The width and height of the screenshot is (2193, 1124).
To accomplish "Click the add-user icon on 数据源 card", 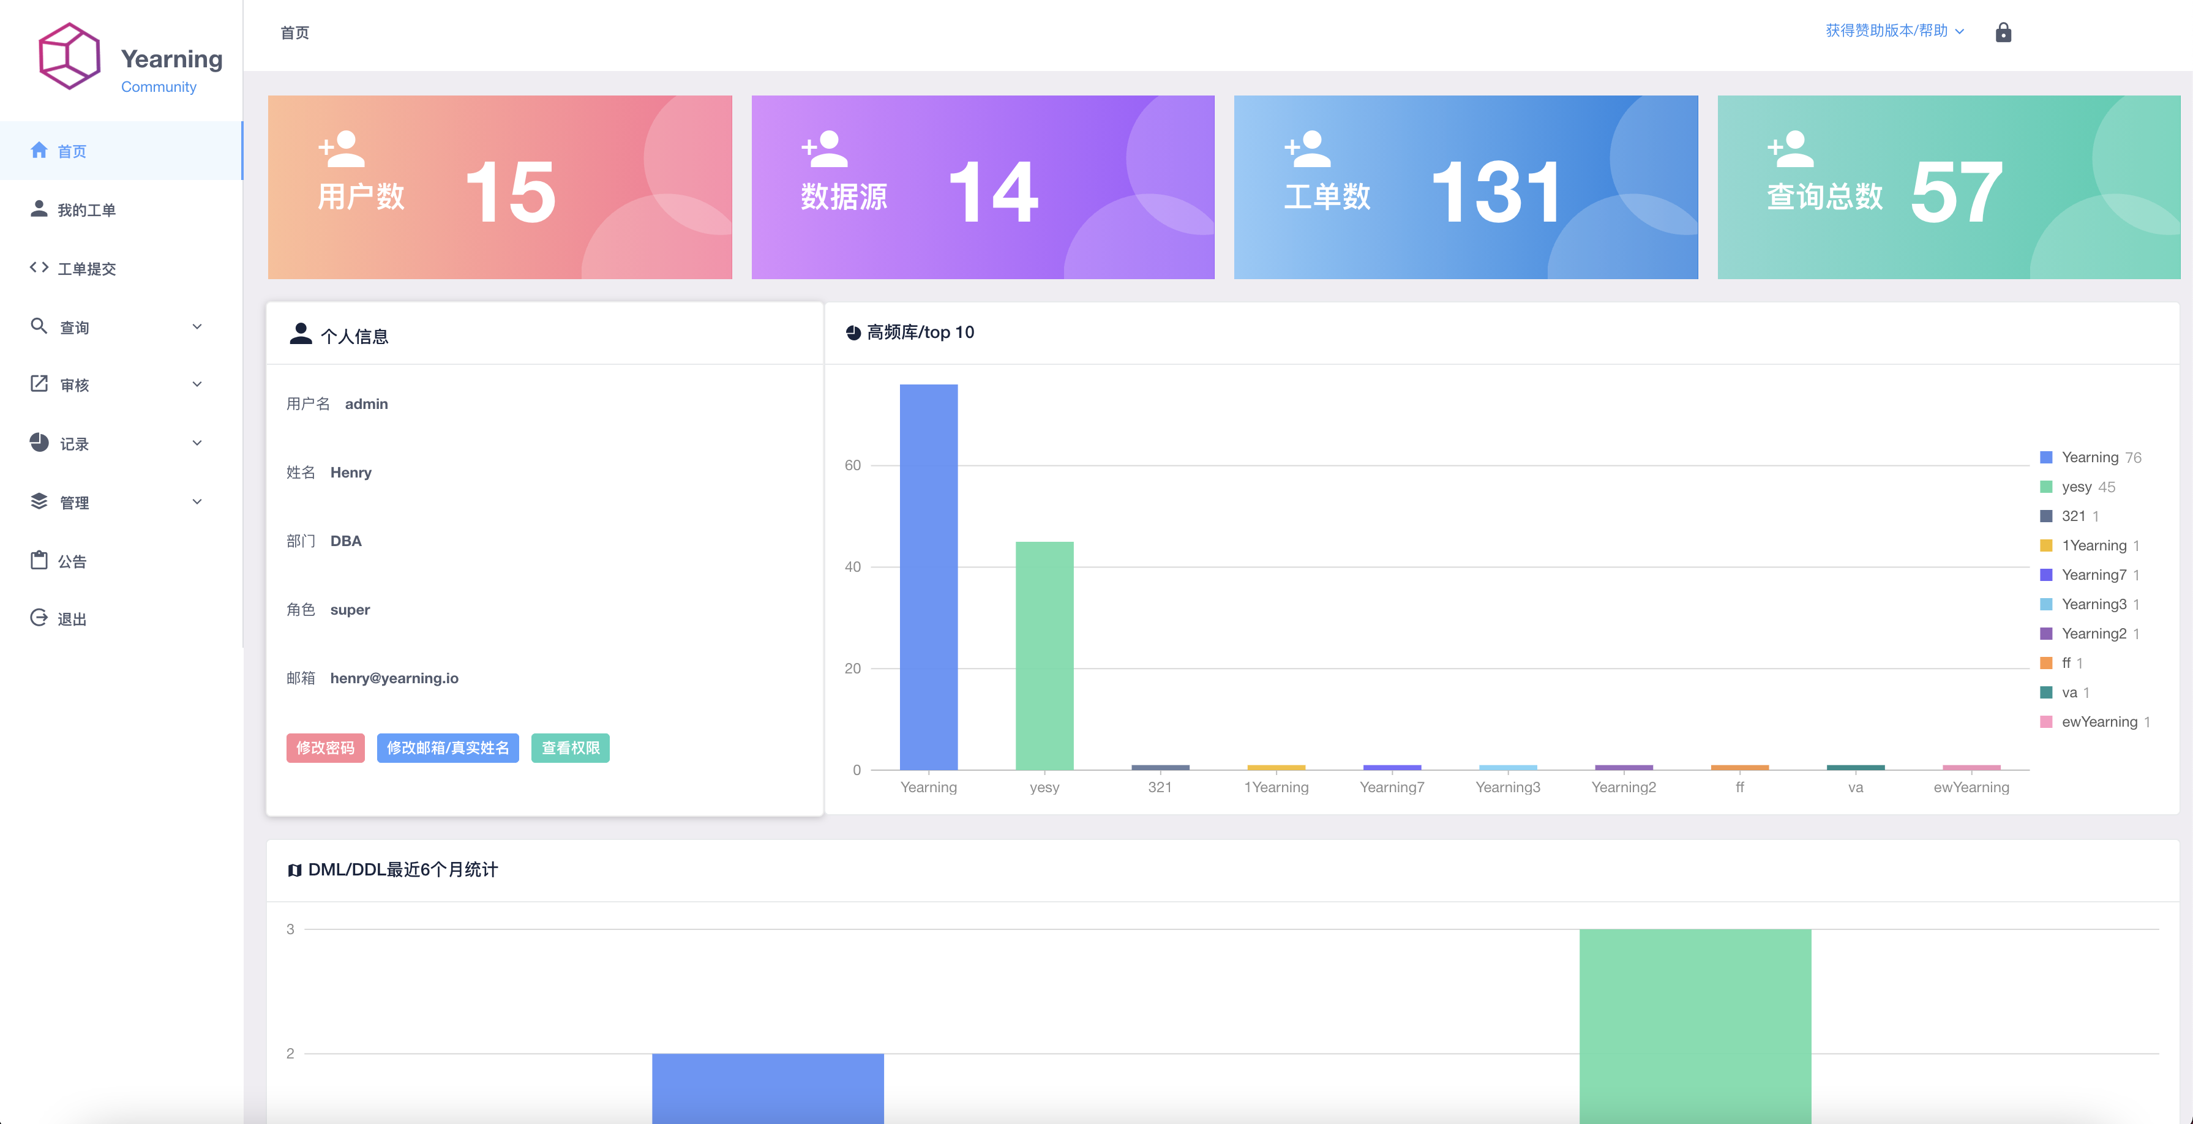I will 824,149.
